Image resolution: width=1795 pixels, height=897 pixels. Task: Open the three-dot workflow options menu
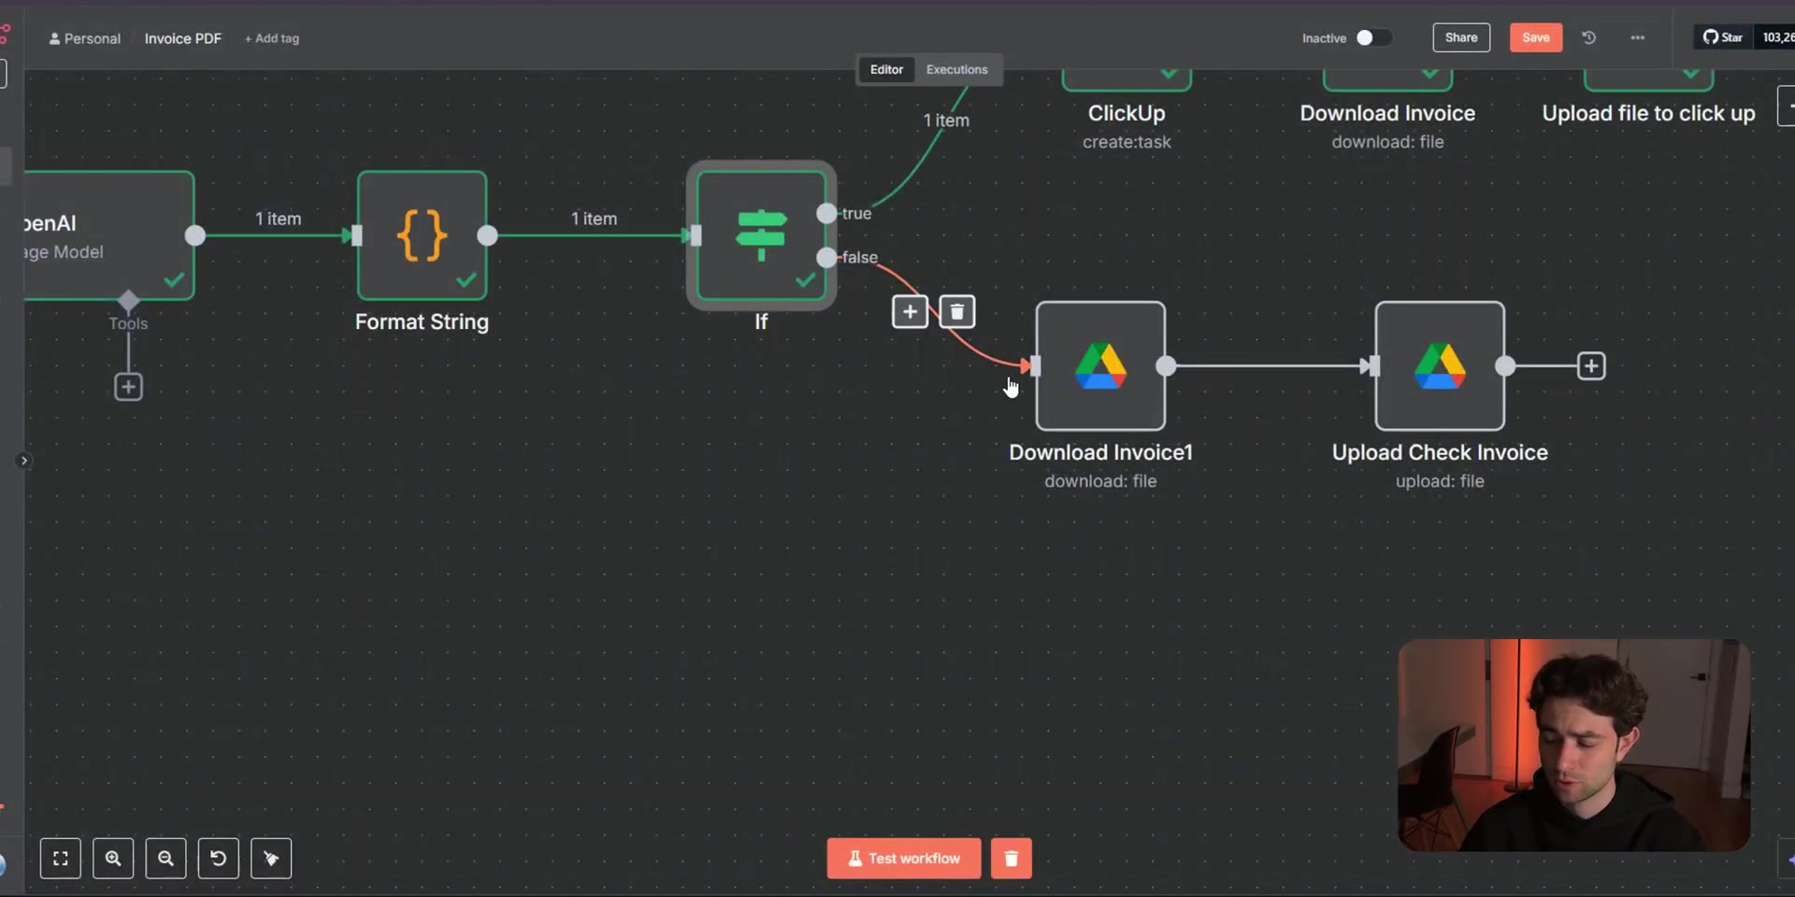(1637, 37)
